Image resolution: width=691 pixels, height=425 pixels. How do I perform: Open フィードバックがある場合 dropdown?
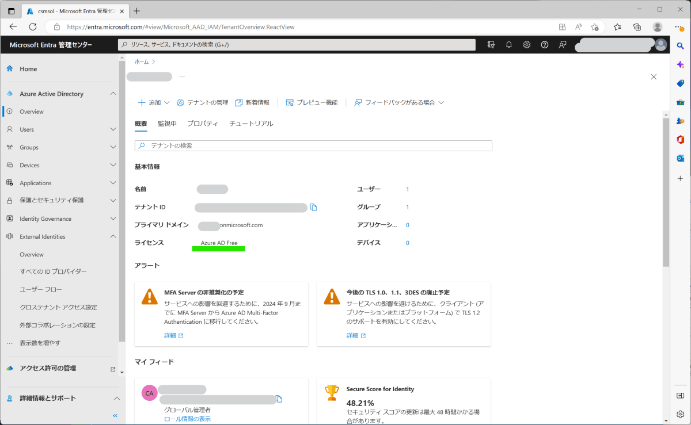[x=399, y=102]
